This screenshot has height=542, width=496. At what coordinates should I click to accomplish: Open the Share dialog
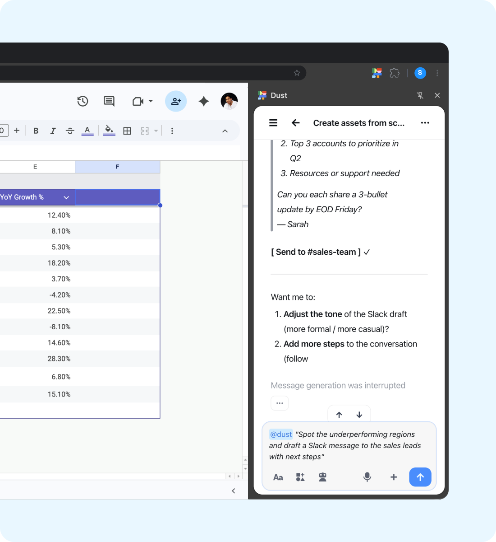[176, 101]
